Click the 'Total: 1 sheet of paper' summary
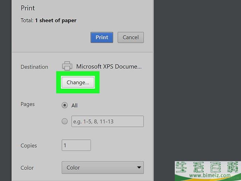Viewport: 241px width, 181px height. 49,21
